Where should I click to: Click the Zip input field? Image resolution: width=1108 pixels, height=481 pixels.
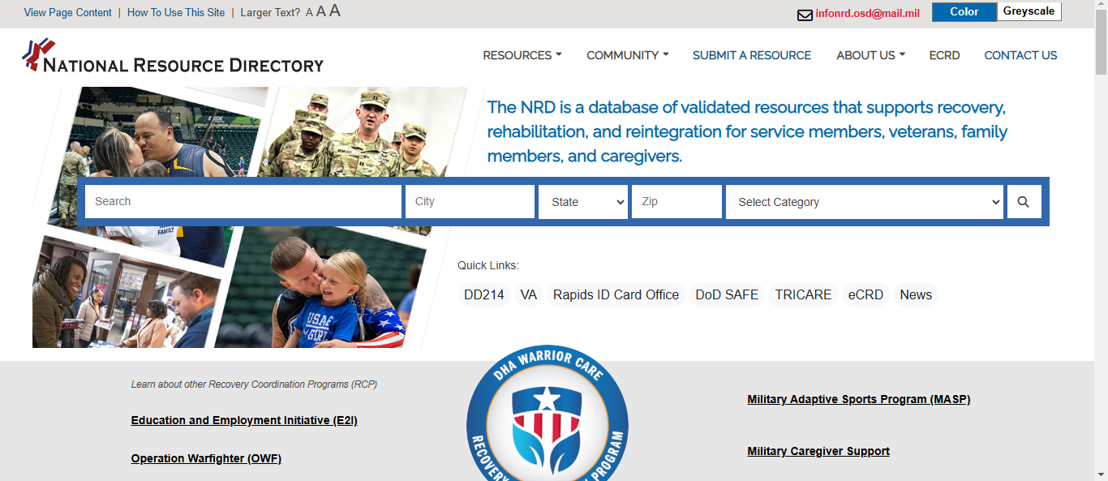pyautogui.click(x=676, y=202)
